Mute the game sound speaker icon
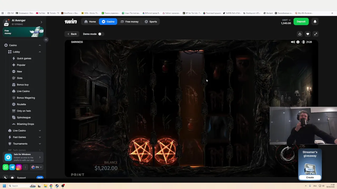 (293, 42)
